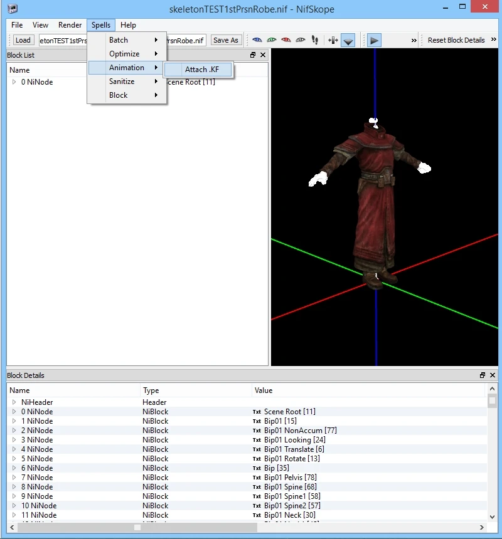Click the Txt icon beside Bip01 Looking [24]

(x=257, y=440)
